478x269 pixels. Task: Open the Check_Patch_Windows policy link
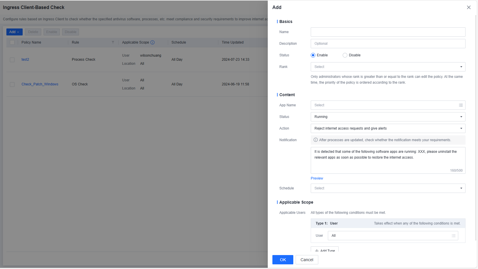tap(40, 84)
